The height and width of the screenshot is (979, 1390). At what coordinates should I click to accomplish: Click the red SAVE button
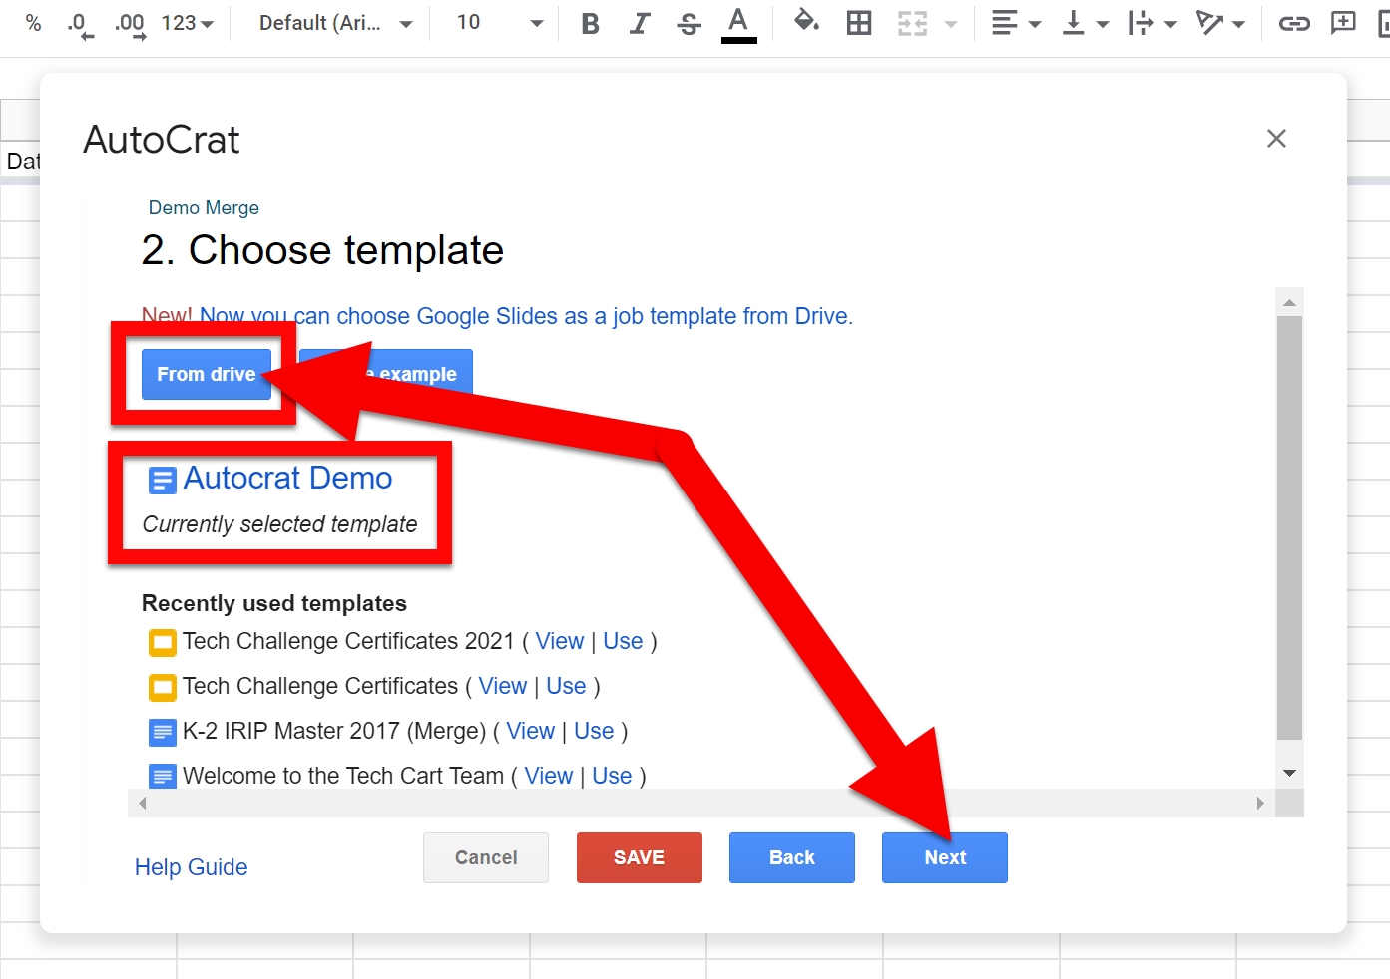pyautogui.click(x=640, y=857)
